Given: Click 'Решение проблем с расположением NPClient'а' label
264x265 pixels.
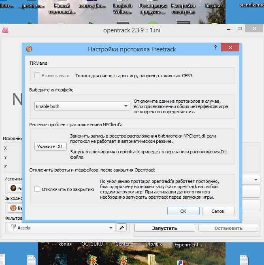Looking at the screenshot, I should click(76, 125).
